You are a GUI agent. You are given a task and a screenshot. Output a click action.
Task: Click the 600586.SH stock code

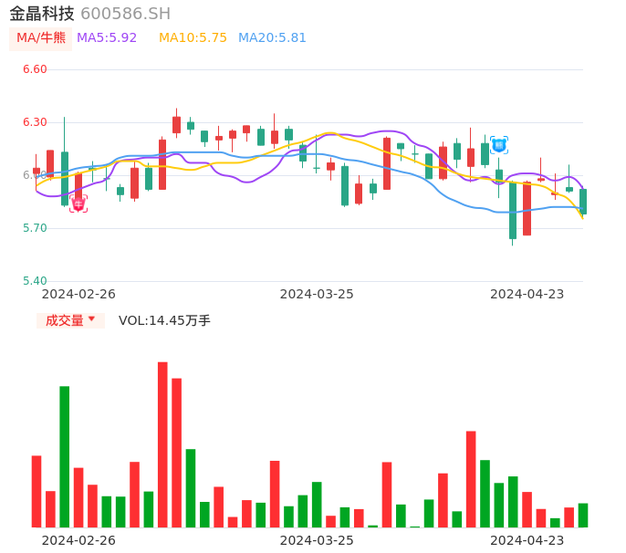click(125, 14)
